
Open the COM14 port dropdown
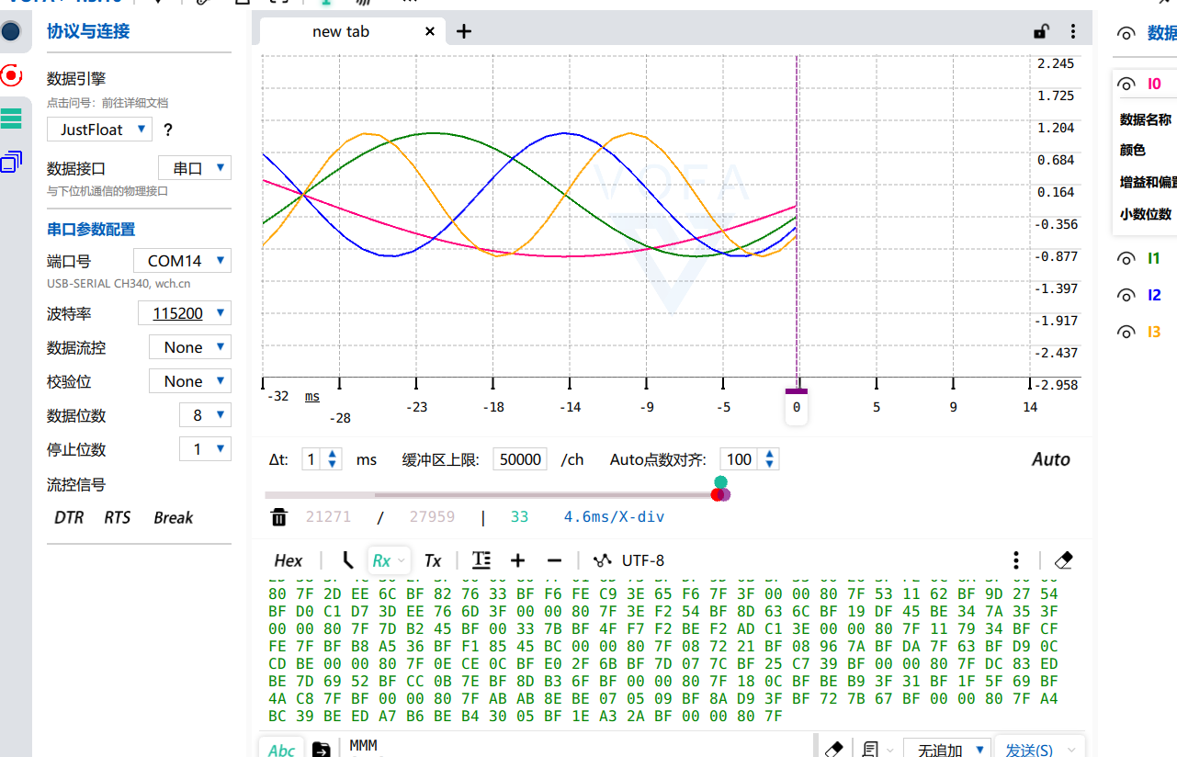coord(183,261)
